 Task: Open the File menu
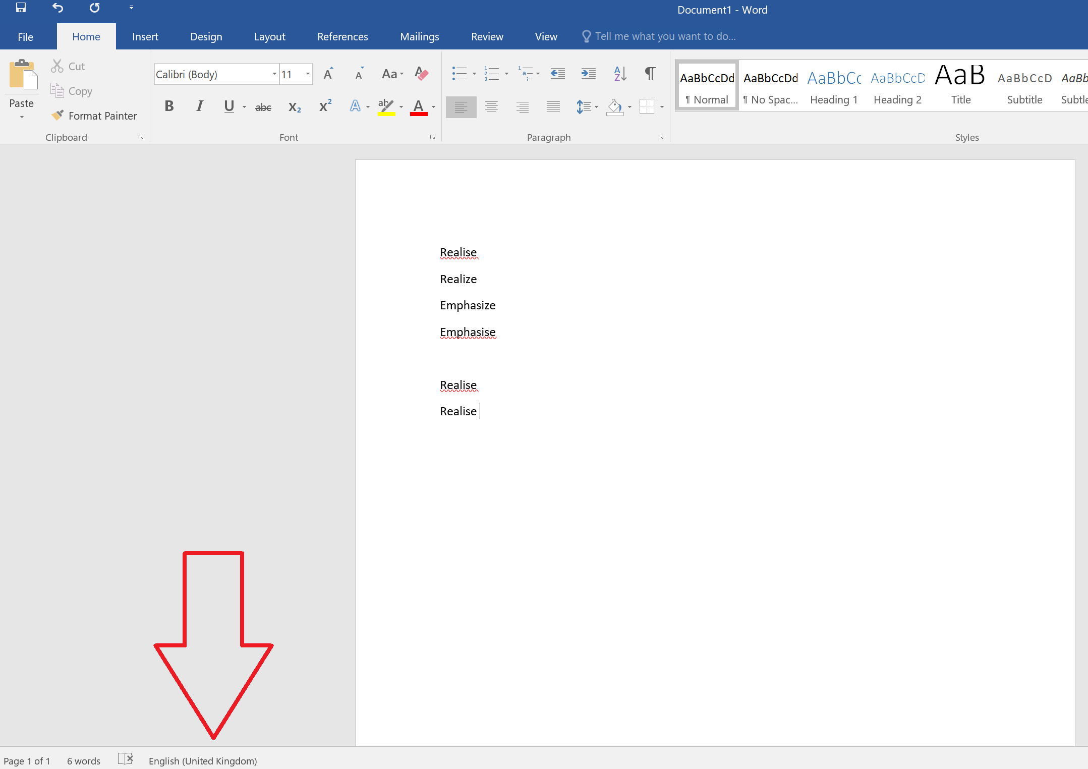coord(25,36)
